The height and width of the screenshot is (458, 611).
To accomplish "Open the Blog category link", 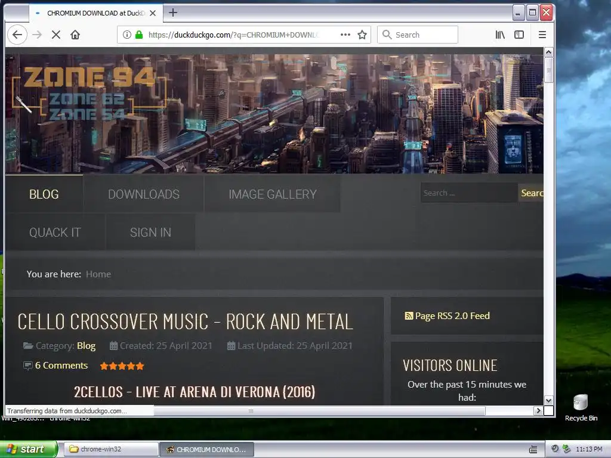I will click(86, 346).
